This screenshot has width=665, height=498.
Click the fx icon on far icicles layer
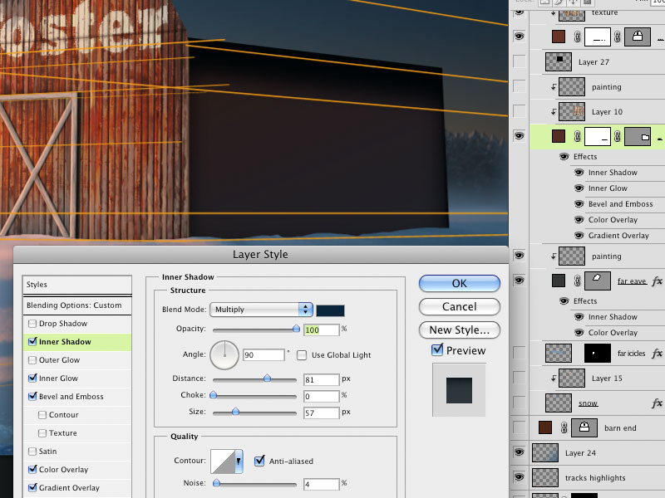click(657, 354)
